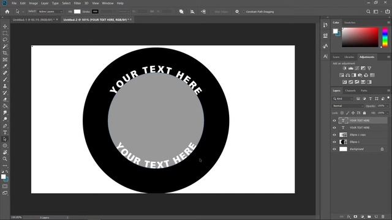Select the Magic Wand tool
Image resolution: width=392 pixels, height=220 pixels.
[5, 46]
